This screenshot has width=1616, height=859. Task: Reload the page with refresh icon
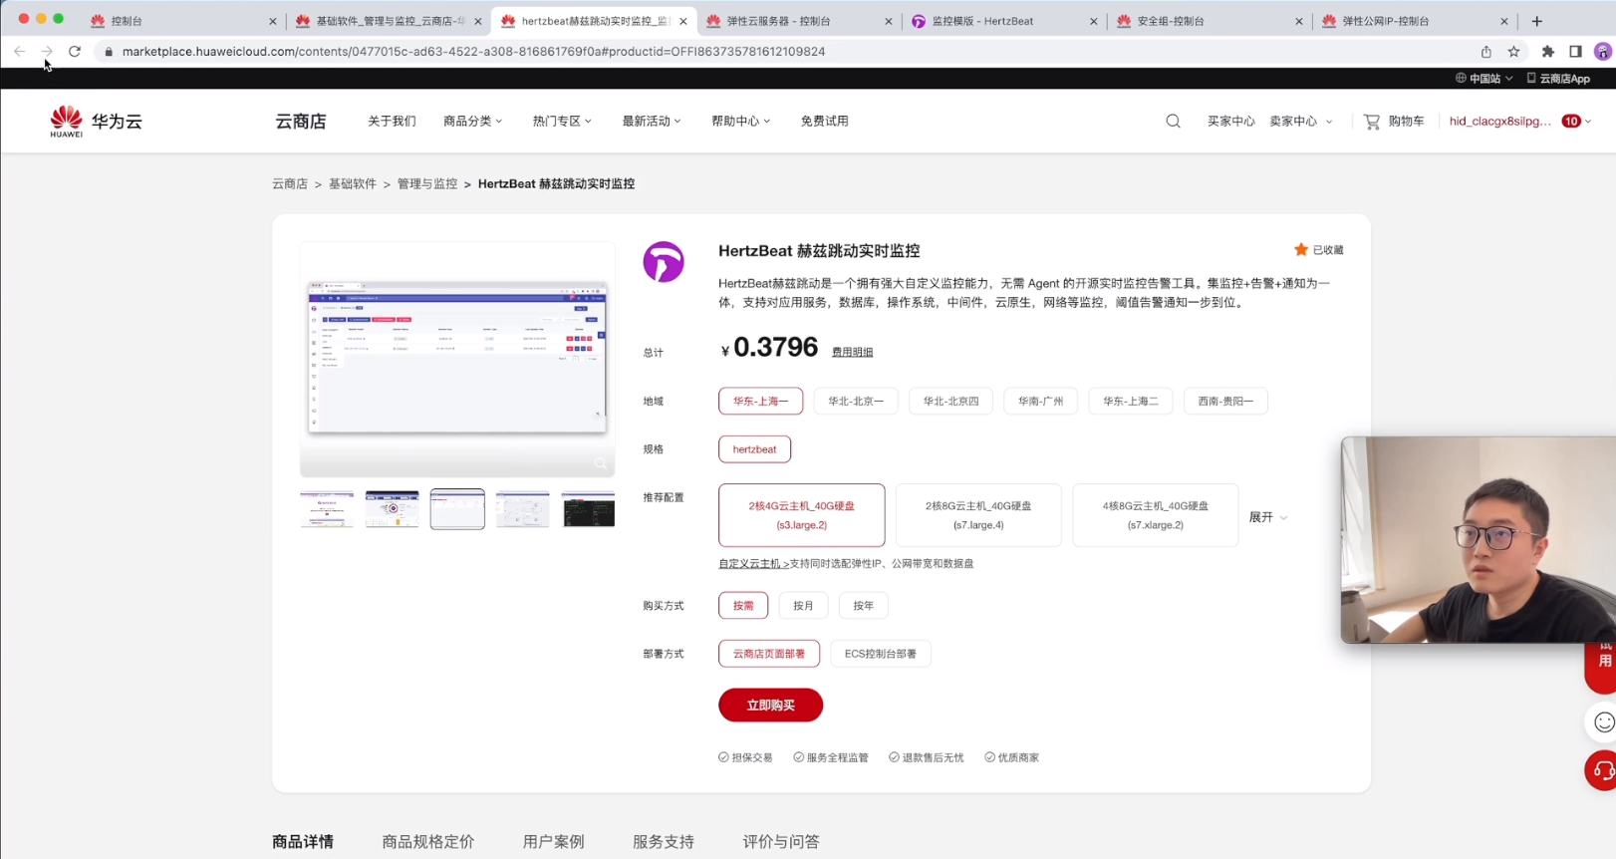click(75, 51)
